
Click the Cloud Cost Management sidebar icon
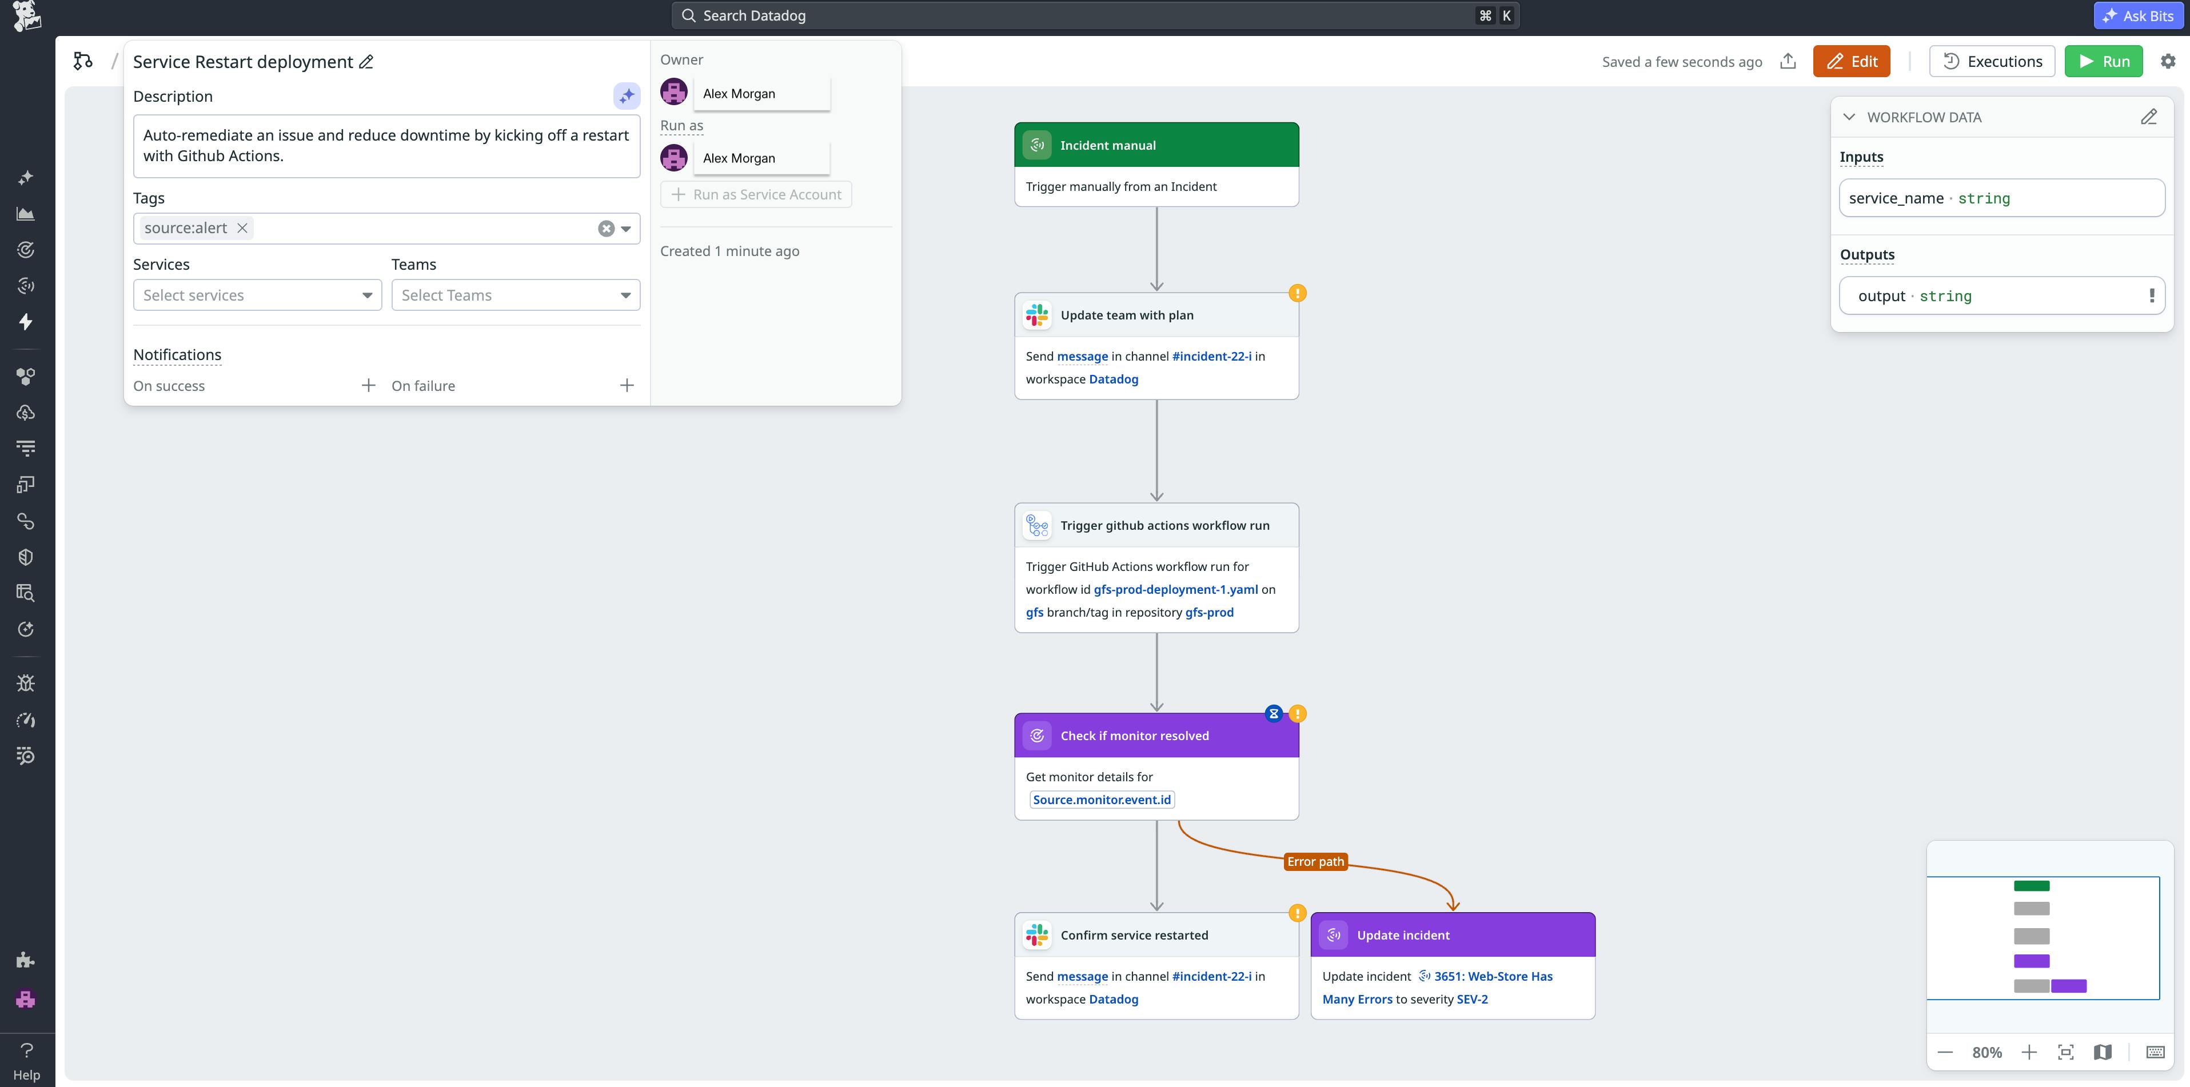(26, 413)
